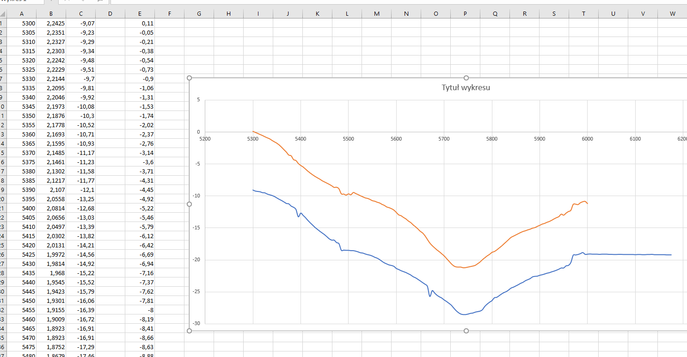Click cell containing -6,69
The height and width of the screenshot is (357, 687).
[140, 254]
